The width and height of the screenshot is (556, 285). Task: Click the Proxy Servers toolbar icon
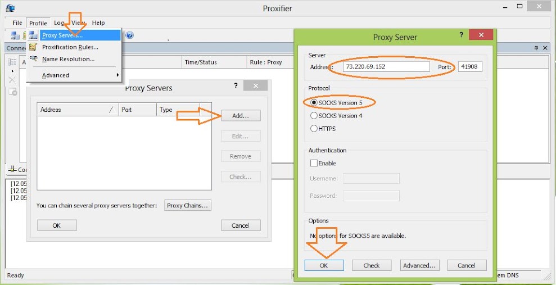point(15,35)
